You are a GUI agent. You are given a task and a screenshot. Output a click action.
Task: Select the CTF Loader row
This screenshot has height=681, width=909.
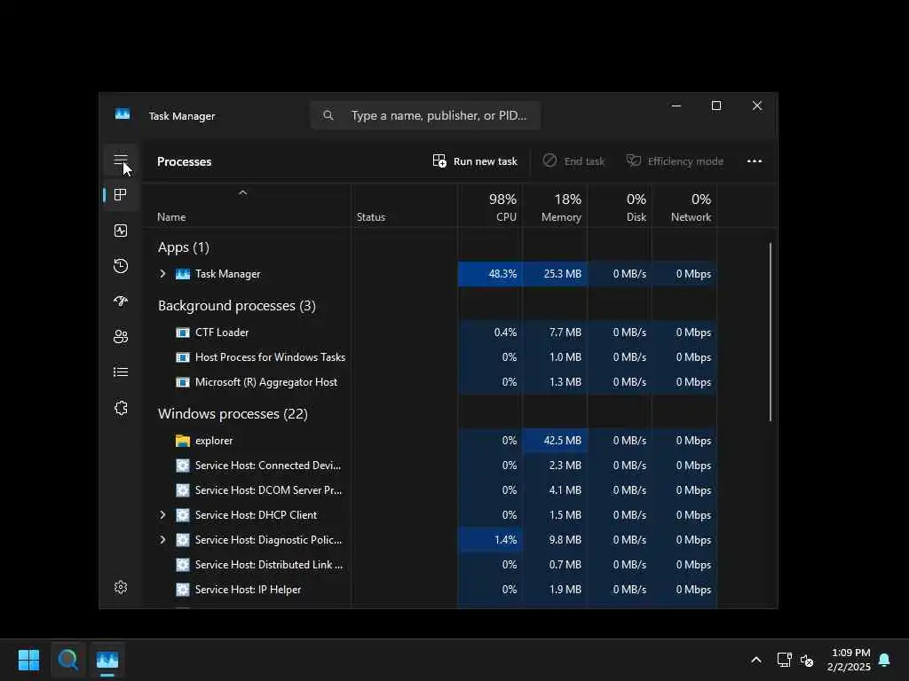click(430, 333)
